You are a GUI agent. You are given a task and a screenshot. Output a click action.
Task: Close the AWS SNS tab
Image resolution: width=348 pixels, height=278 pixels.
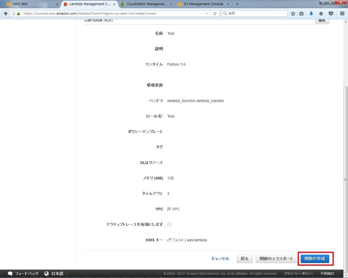pos(57,4)
